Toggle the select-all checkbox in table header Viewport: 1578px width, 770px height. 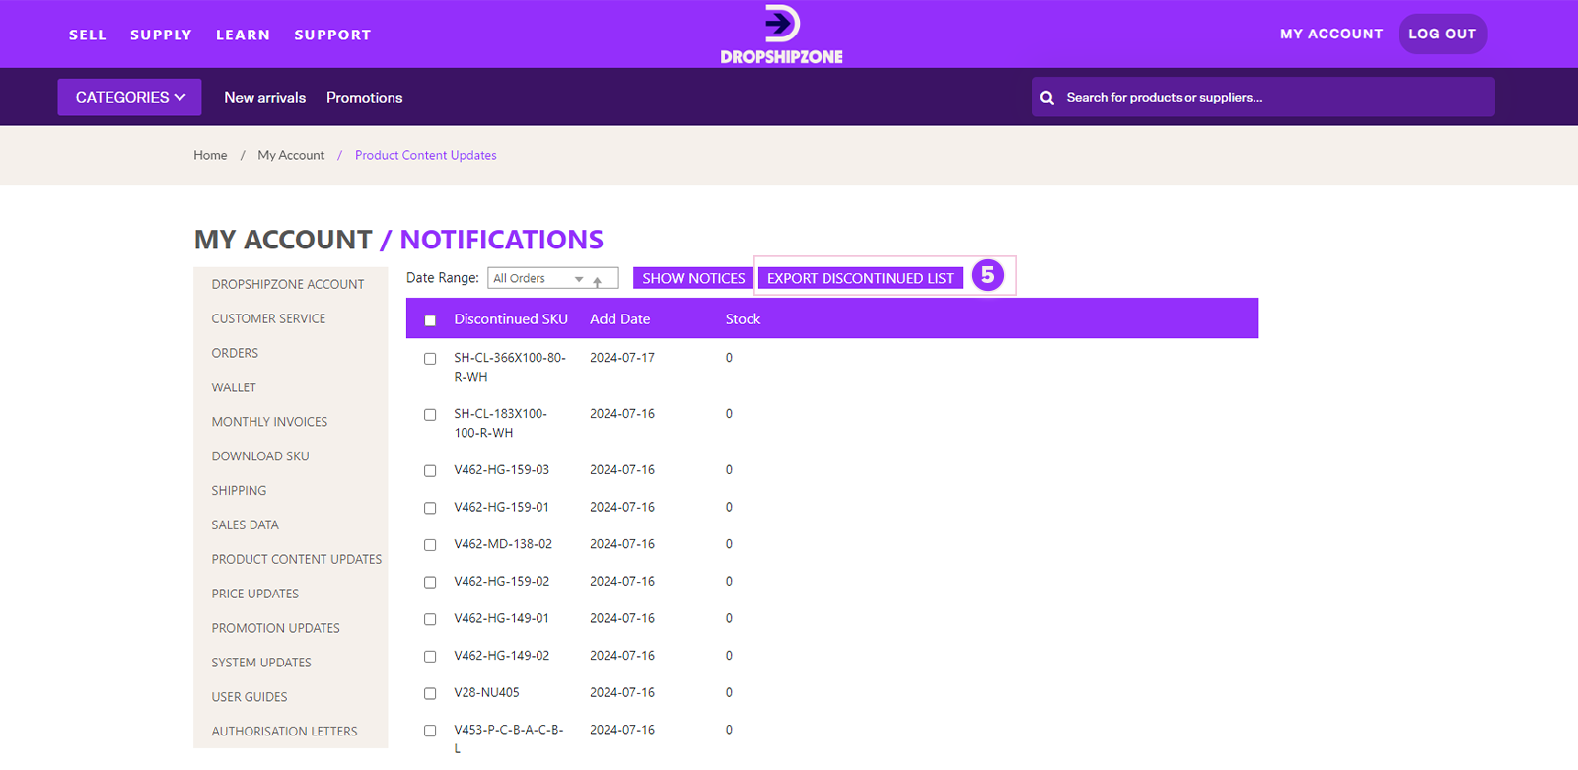click(x=430, y=320)
